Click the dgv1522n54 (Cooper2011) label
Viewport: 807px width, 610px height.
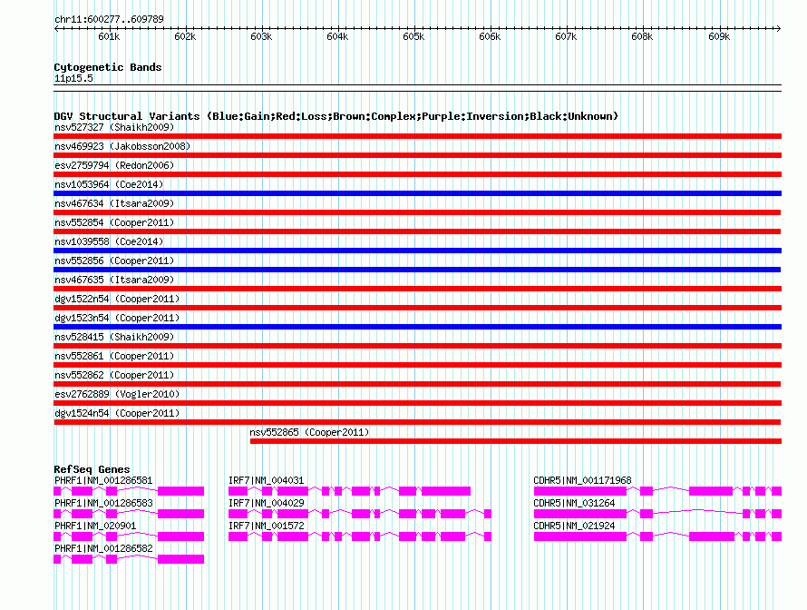click(x=117, y=299)
